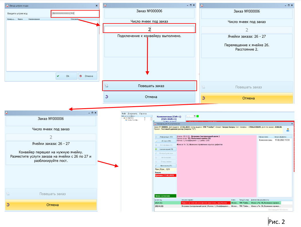Open the 'Фотографии' section

click(x=166, y=145)
